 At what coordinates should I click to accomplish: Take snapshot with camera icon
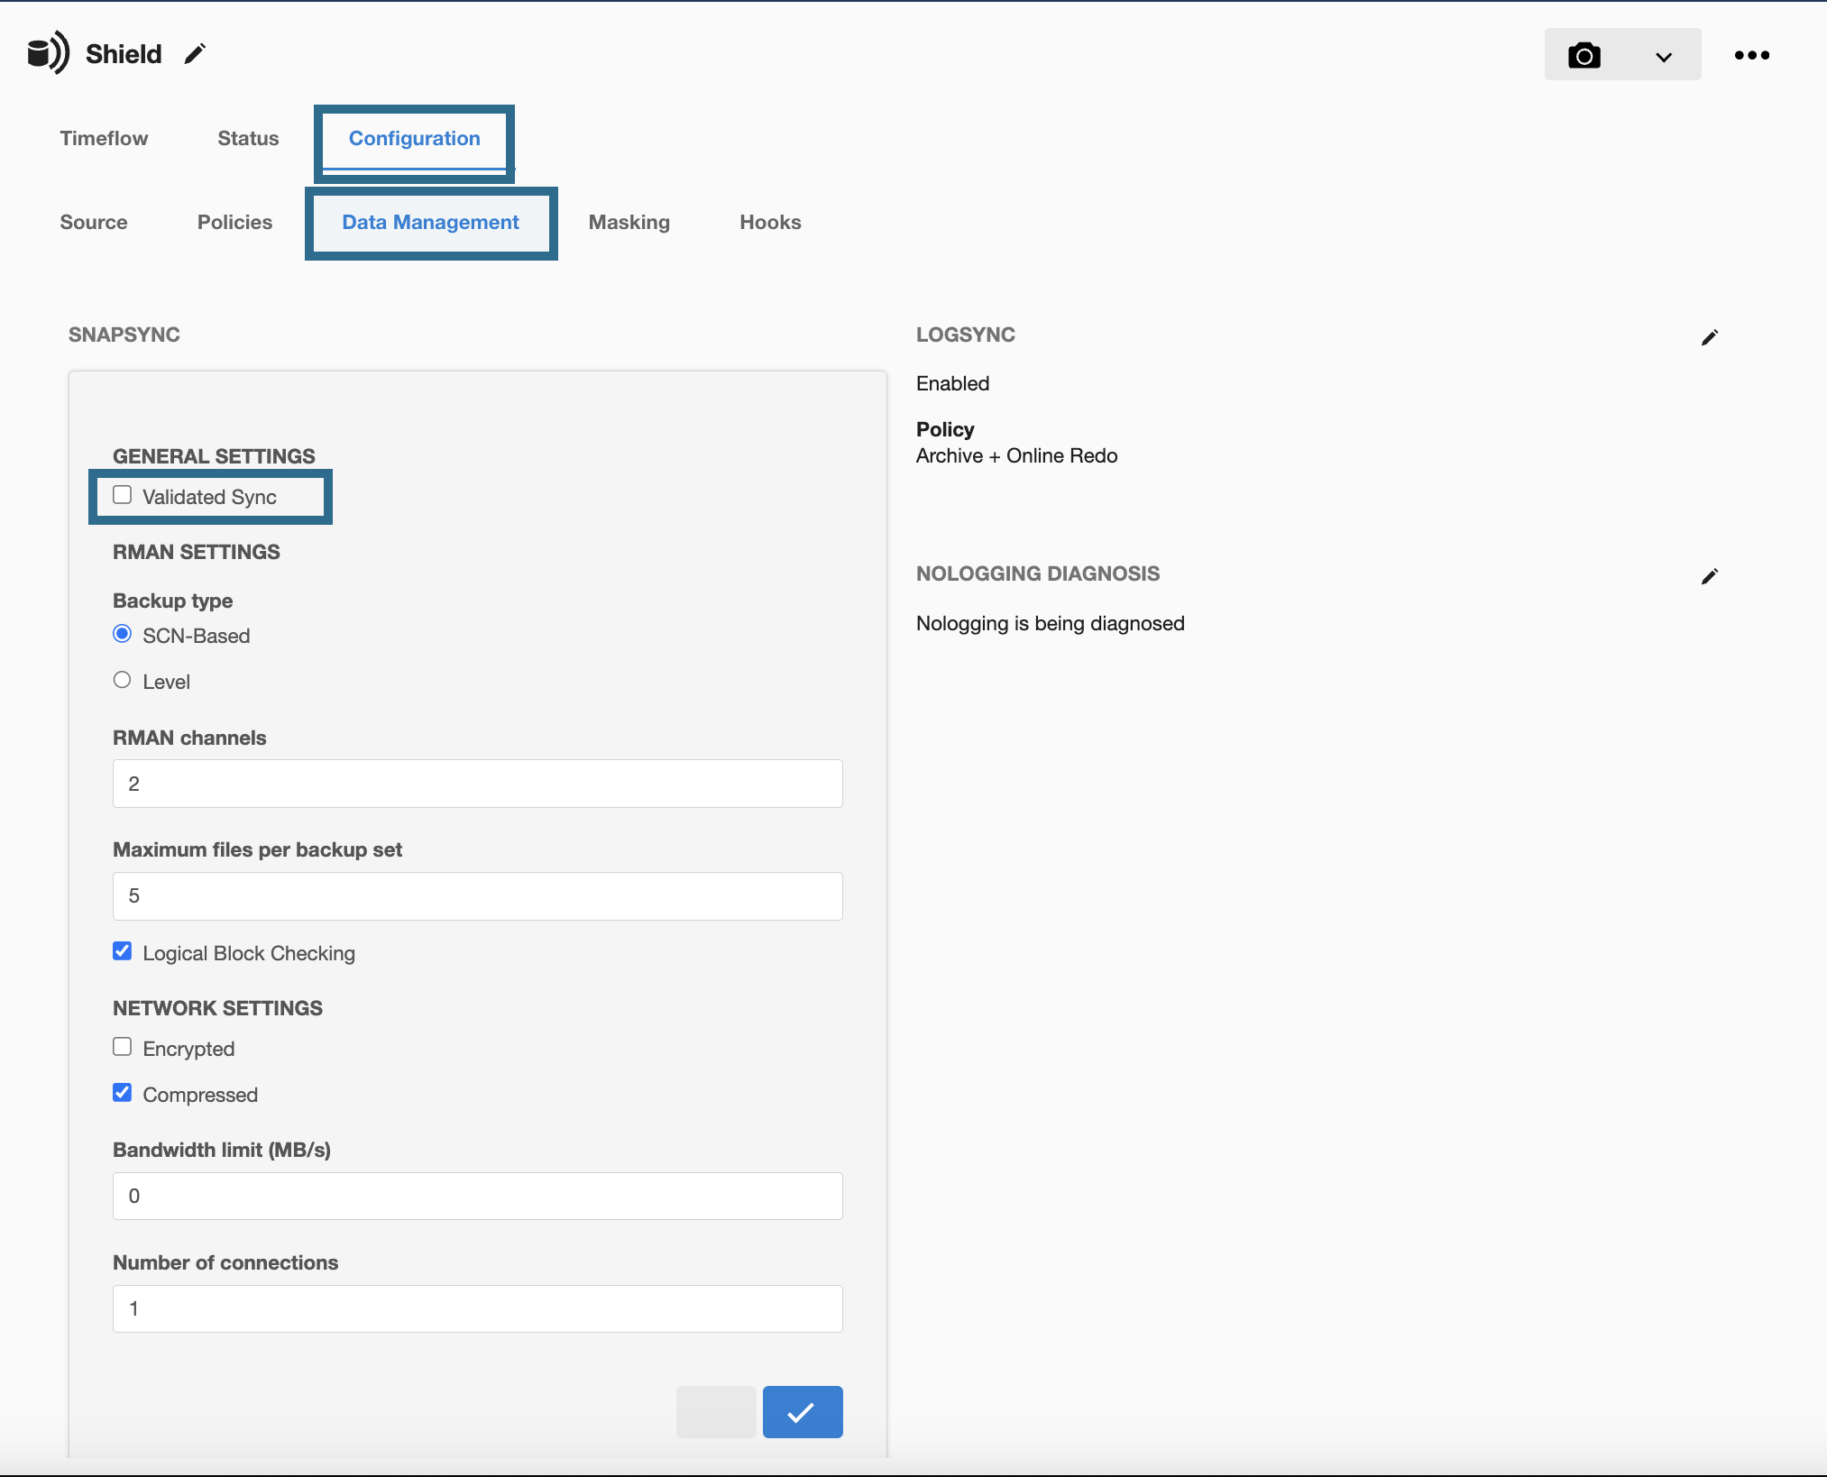1584,56
